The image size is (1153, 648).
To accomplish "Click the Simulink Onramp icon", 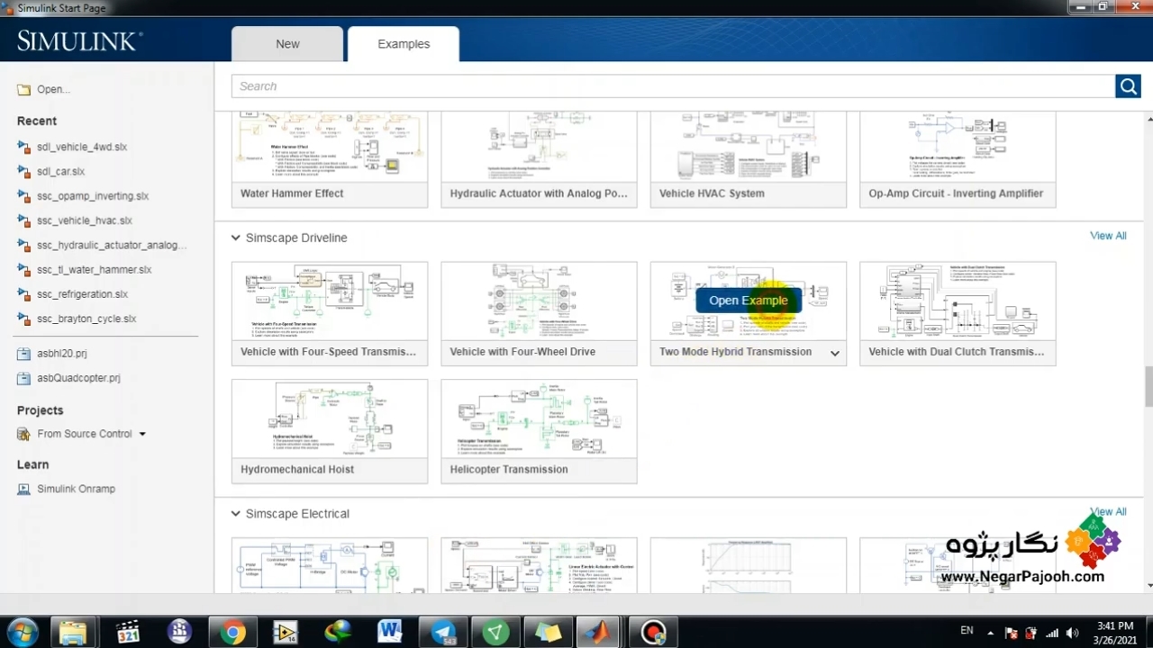I will (23, 489).
